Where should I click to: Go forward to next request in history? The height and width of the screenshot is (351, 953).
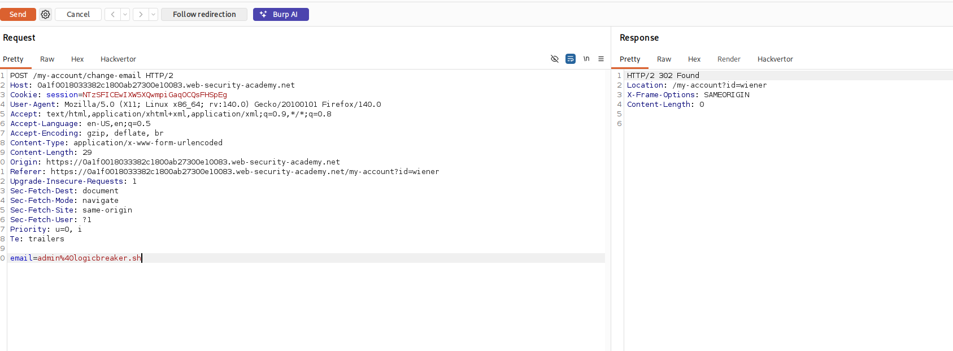141,14
